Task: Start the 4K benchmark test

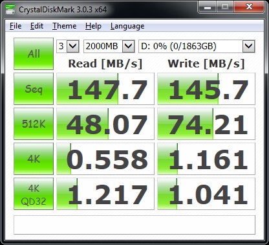Action: coord(34,159)
